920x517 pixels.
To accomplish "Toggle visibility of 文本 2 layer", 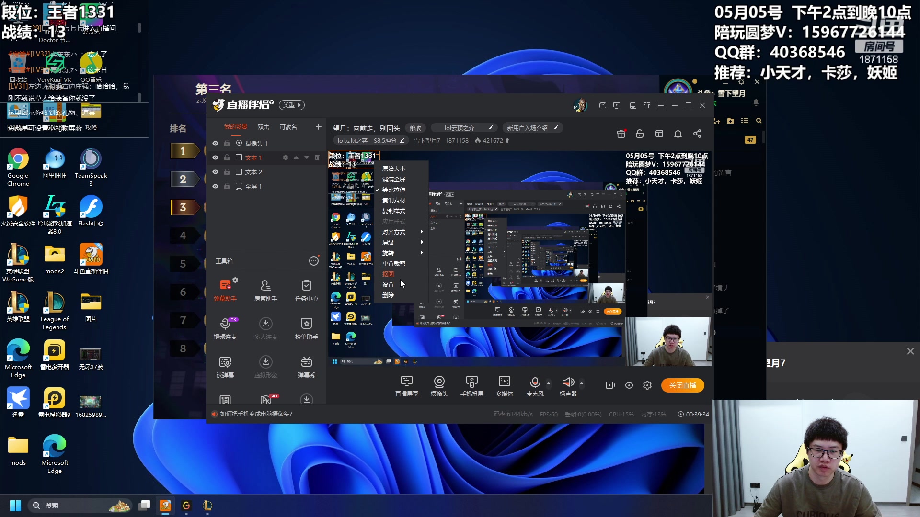I will (215, 172).
